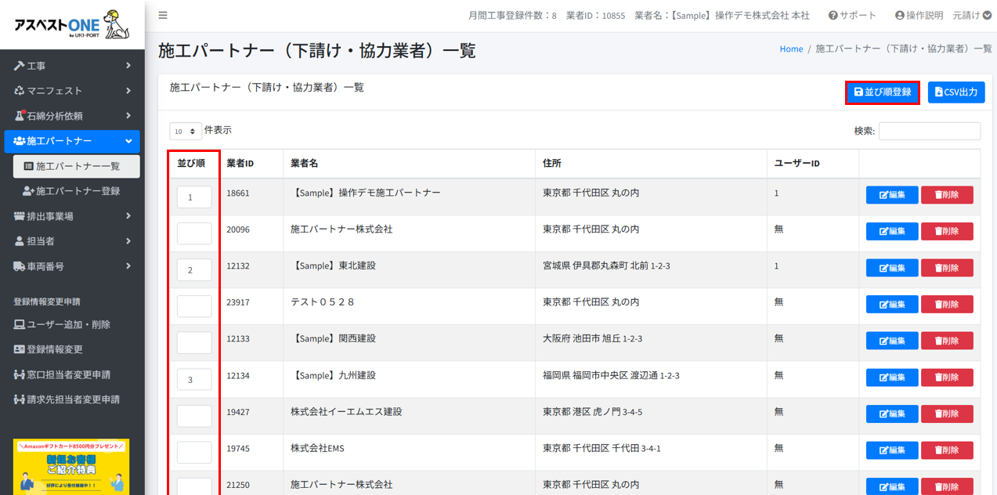Click the 車両番号 truck icon in sidebar
This screenshot has width=997, height=495.
tap(20, 266)
